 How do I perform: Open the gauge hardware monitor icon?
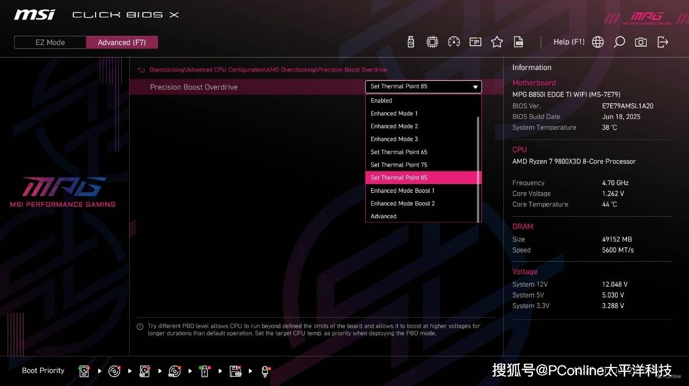454,42
